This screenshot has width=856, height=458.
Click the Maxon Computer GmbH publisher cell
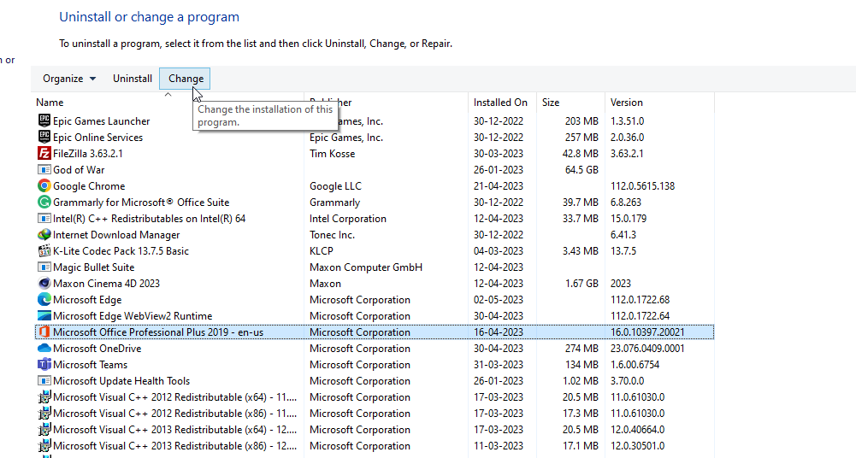(366, 267)
